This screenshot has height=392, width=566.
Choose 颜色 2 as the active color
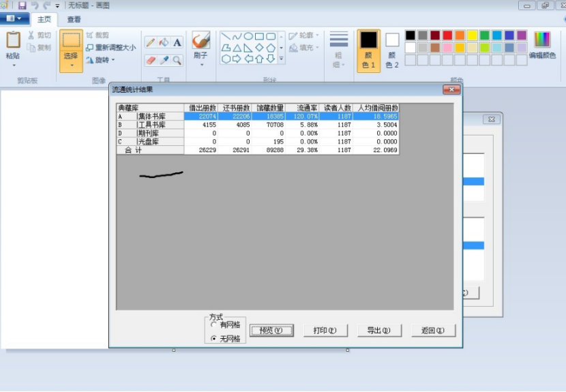(x=392, y=50)
